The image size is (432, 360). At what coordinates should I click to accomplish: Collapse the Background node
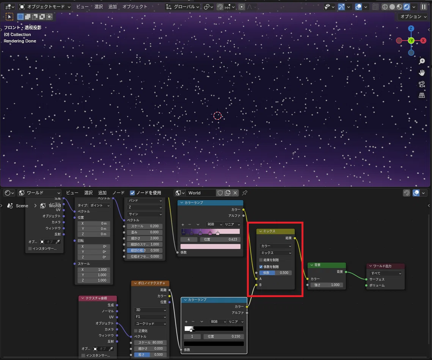click(x=312, y=265)
